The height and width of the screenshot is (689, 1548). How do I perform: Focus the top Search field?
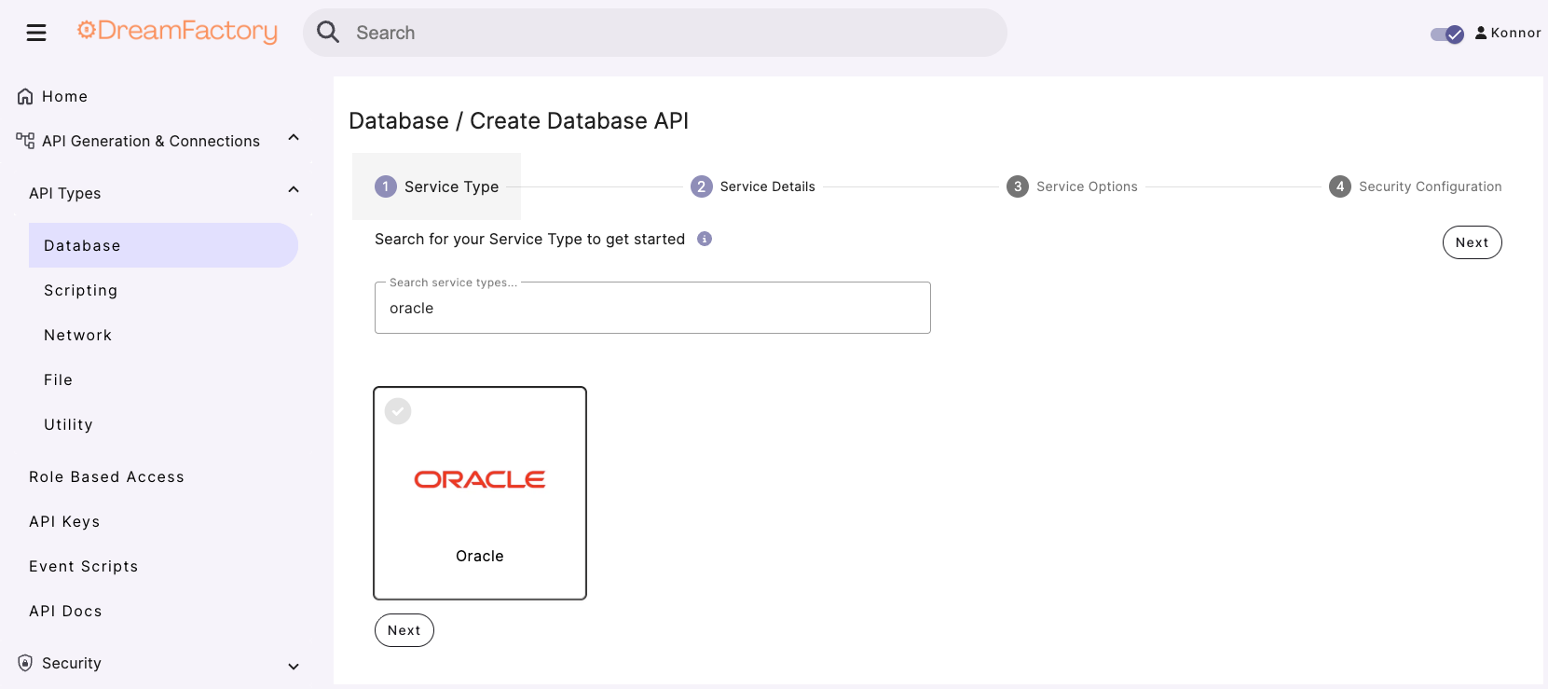(655, 33)
